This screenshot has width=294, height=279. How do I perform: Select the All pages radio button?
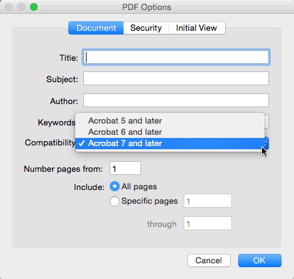point(115,186)
